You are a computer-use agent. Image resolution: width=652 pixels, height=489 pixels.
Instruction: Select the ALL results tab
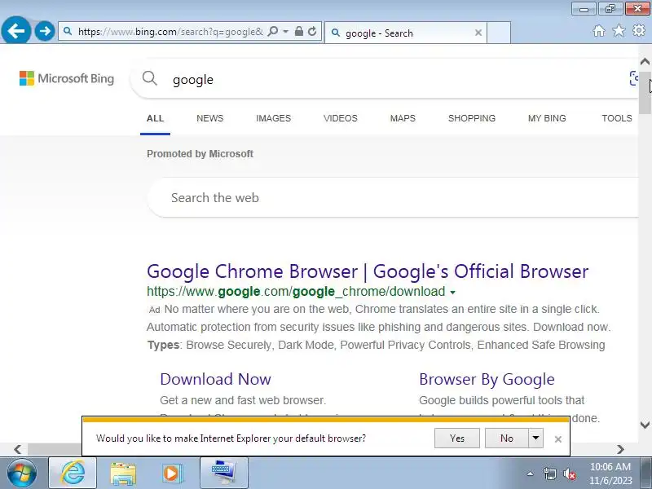155,118
